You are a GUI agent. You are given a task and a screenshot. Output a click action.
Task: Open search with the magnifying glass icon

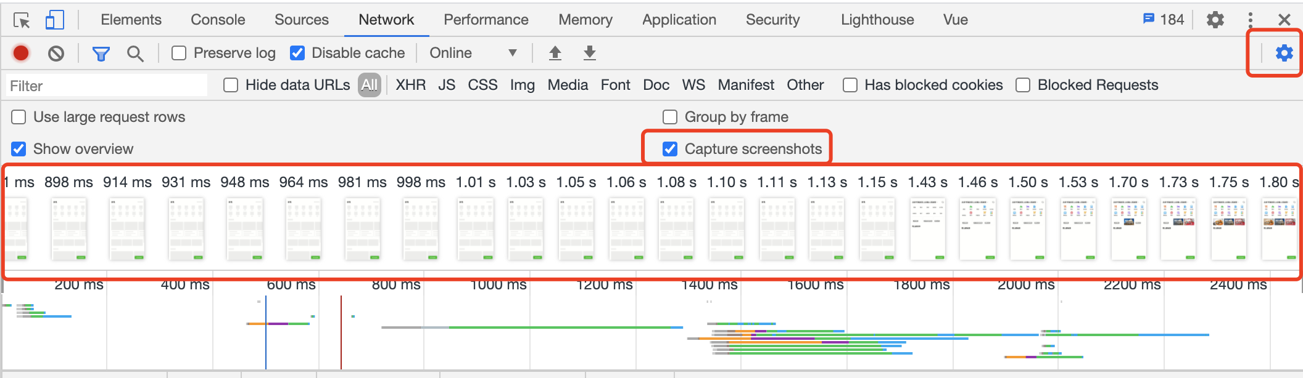click(135, 54)
